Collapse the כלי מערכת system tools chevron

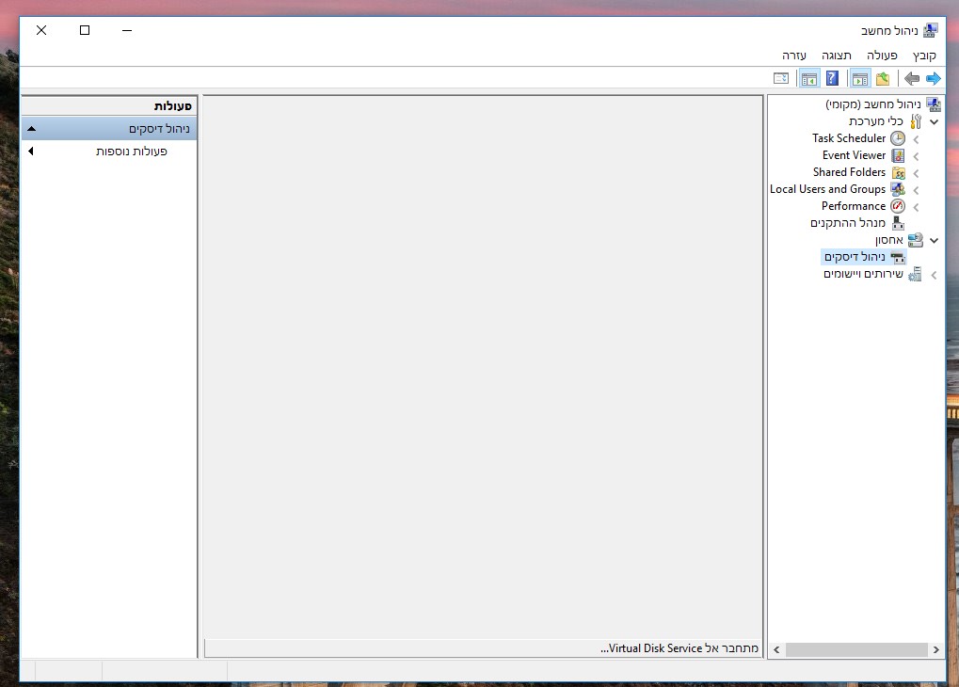click(934, 121)
